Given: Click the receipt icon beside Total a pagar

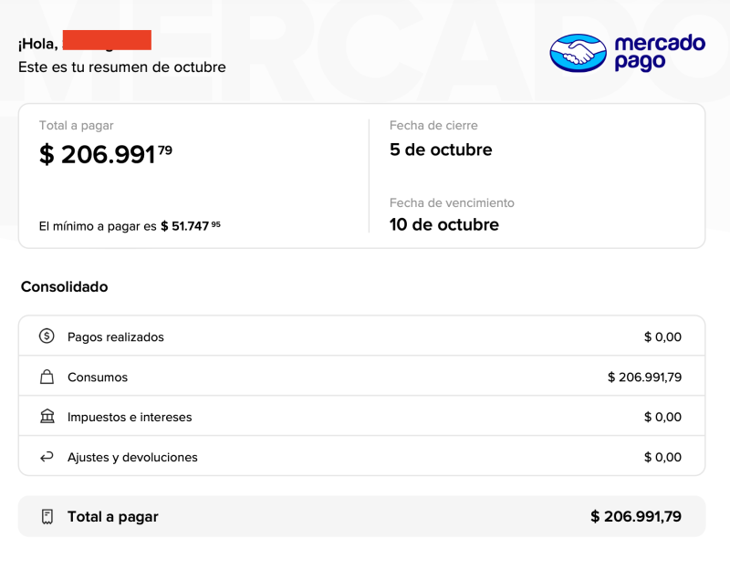Looking at the screenshot, I should [x=47, y=516].
